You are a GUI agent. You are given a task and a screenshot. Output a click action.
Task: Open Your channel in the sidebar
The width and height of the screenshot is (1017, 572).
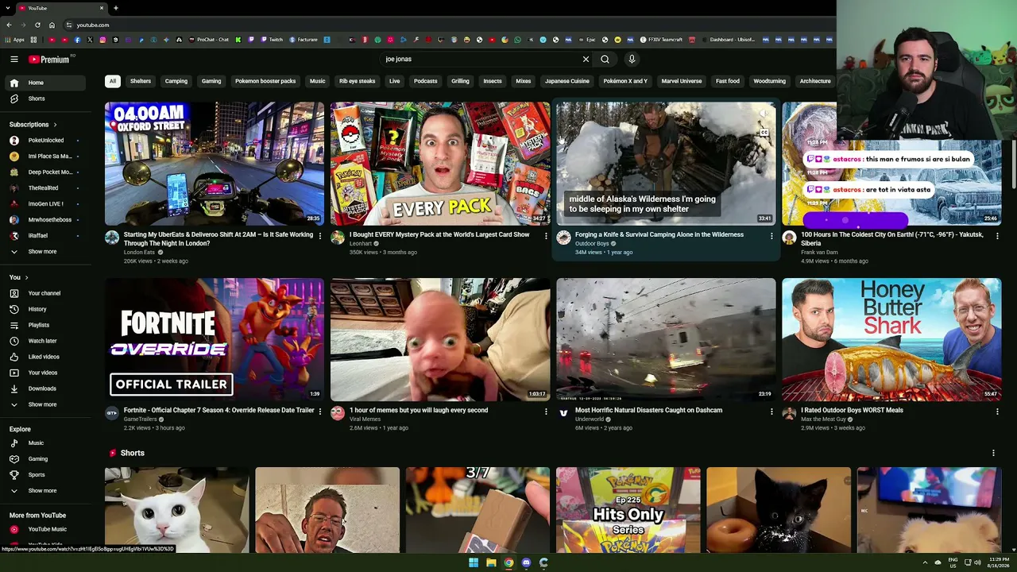[46, 293]
